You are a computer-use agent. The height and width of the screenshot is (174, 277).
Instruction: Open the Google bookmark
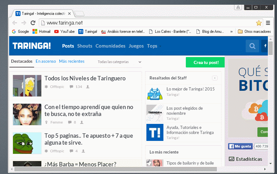[x=20, y=32]
